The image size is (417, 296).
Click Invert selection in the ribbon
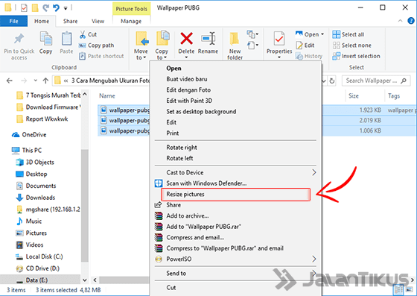pyautogui.click(x=356, y=56)
